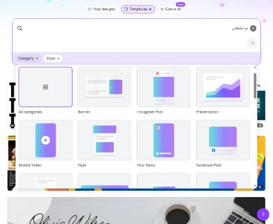Click the Flyer label text
Image resolution: width=273 pixels, height=224 pixels.
coord(82,165)
